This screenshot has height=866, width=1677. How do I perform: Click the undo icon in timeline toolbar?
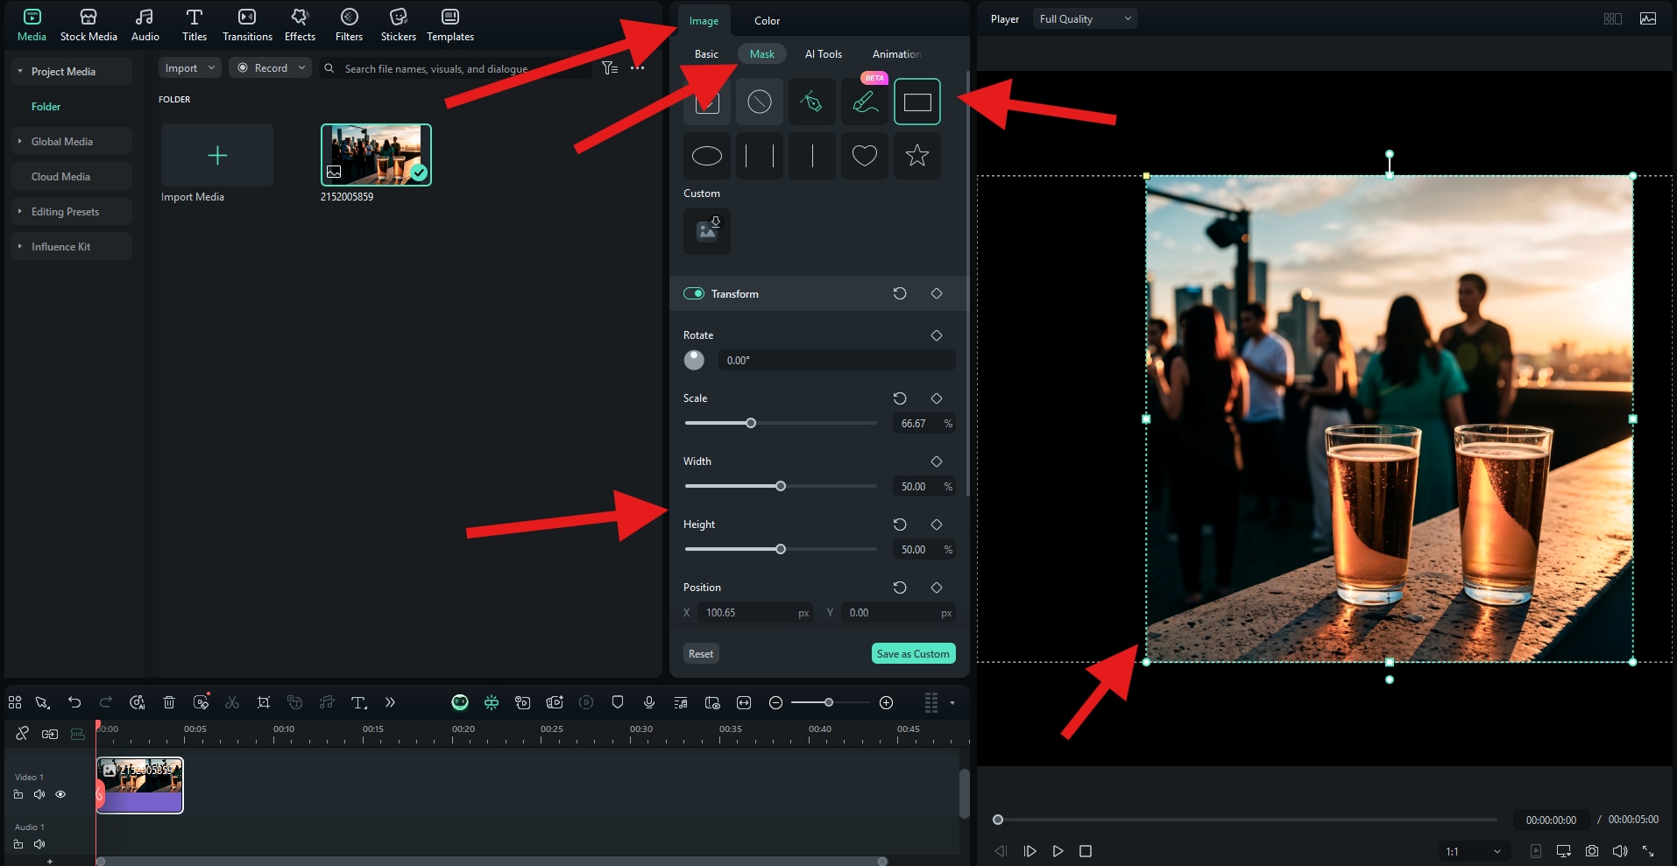(74, 702)
